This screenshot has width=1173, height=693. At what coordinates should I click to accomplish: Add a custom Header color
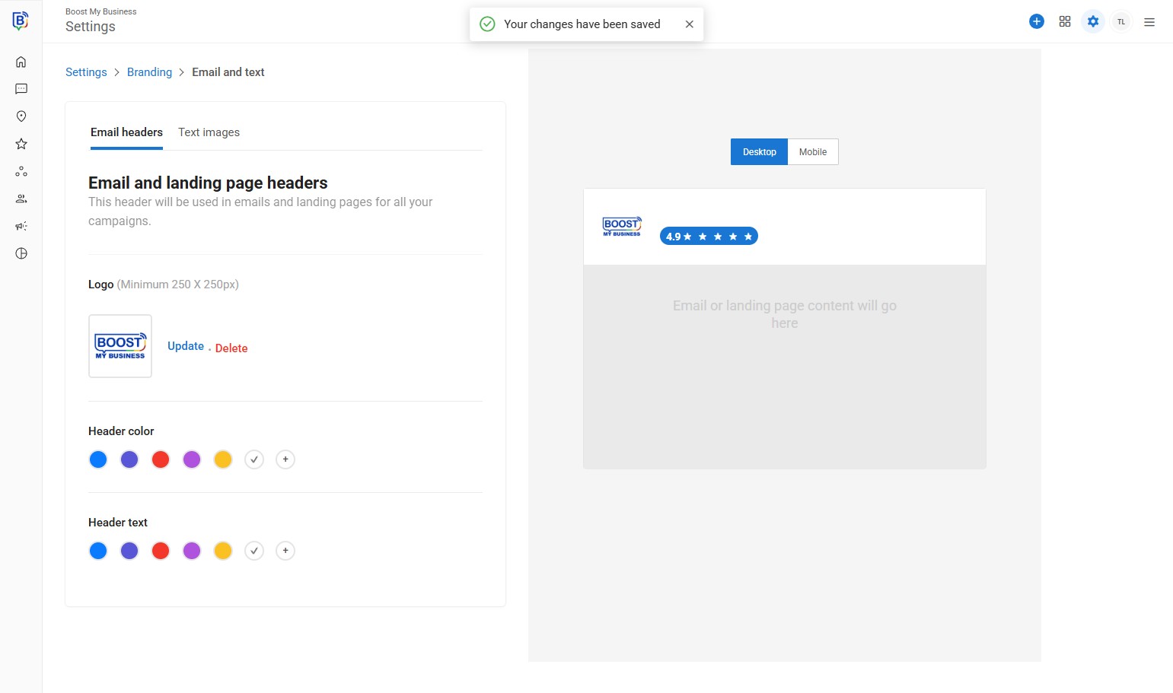click(285, 459)
